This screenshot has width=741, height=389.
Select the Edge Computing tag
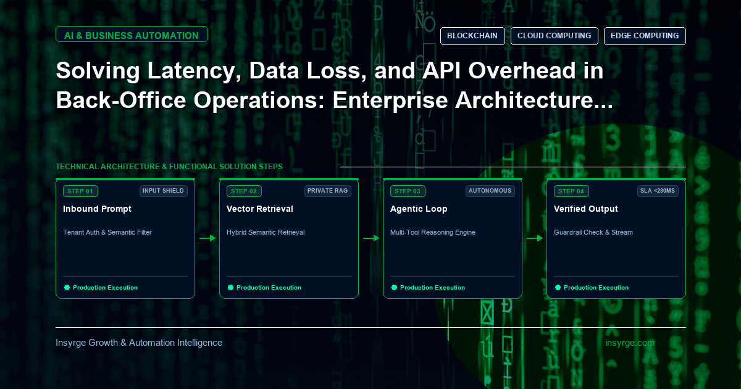pyautogui.click(x=645, y=36)
